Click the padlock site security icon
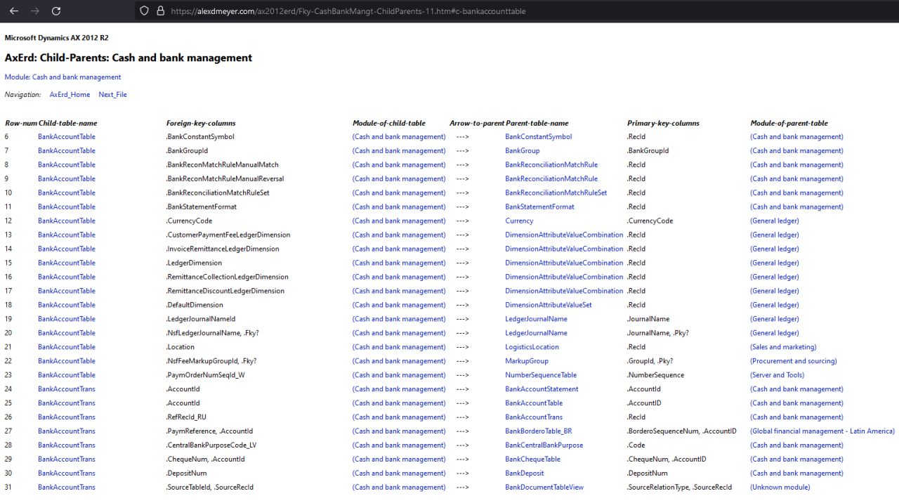This screenshot has width=899, height=503. 160,11
